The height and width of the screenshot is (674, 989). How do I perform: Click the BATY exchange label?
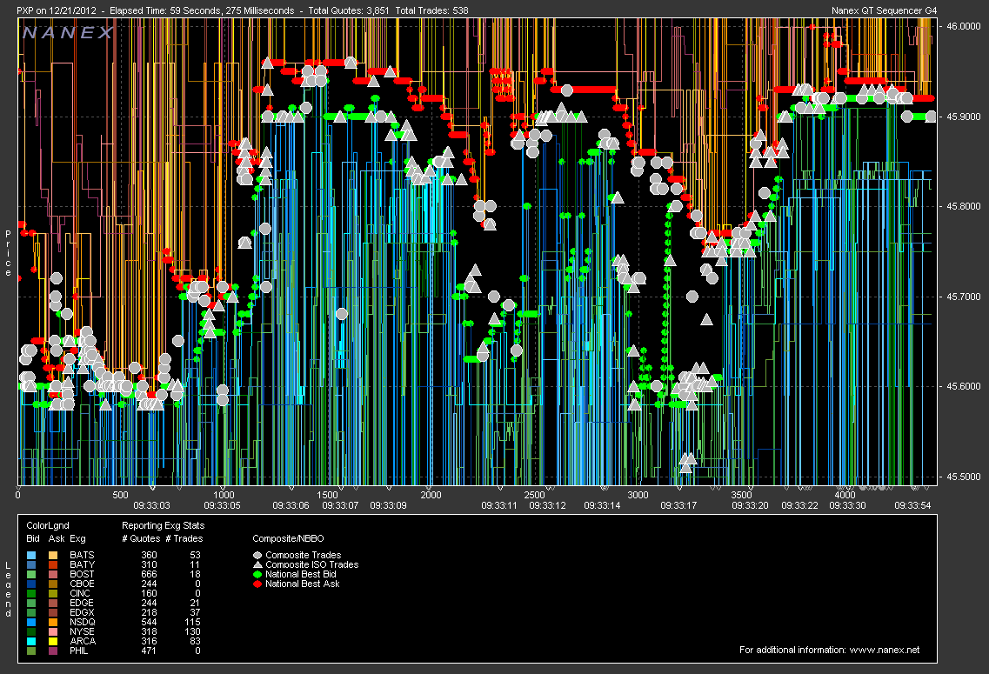82,565
